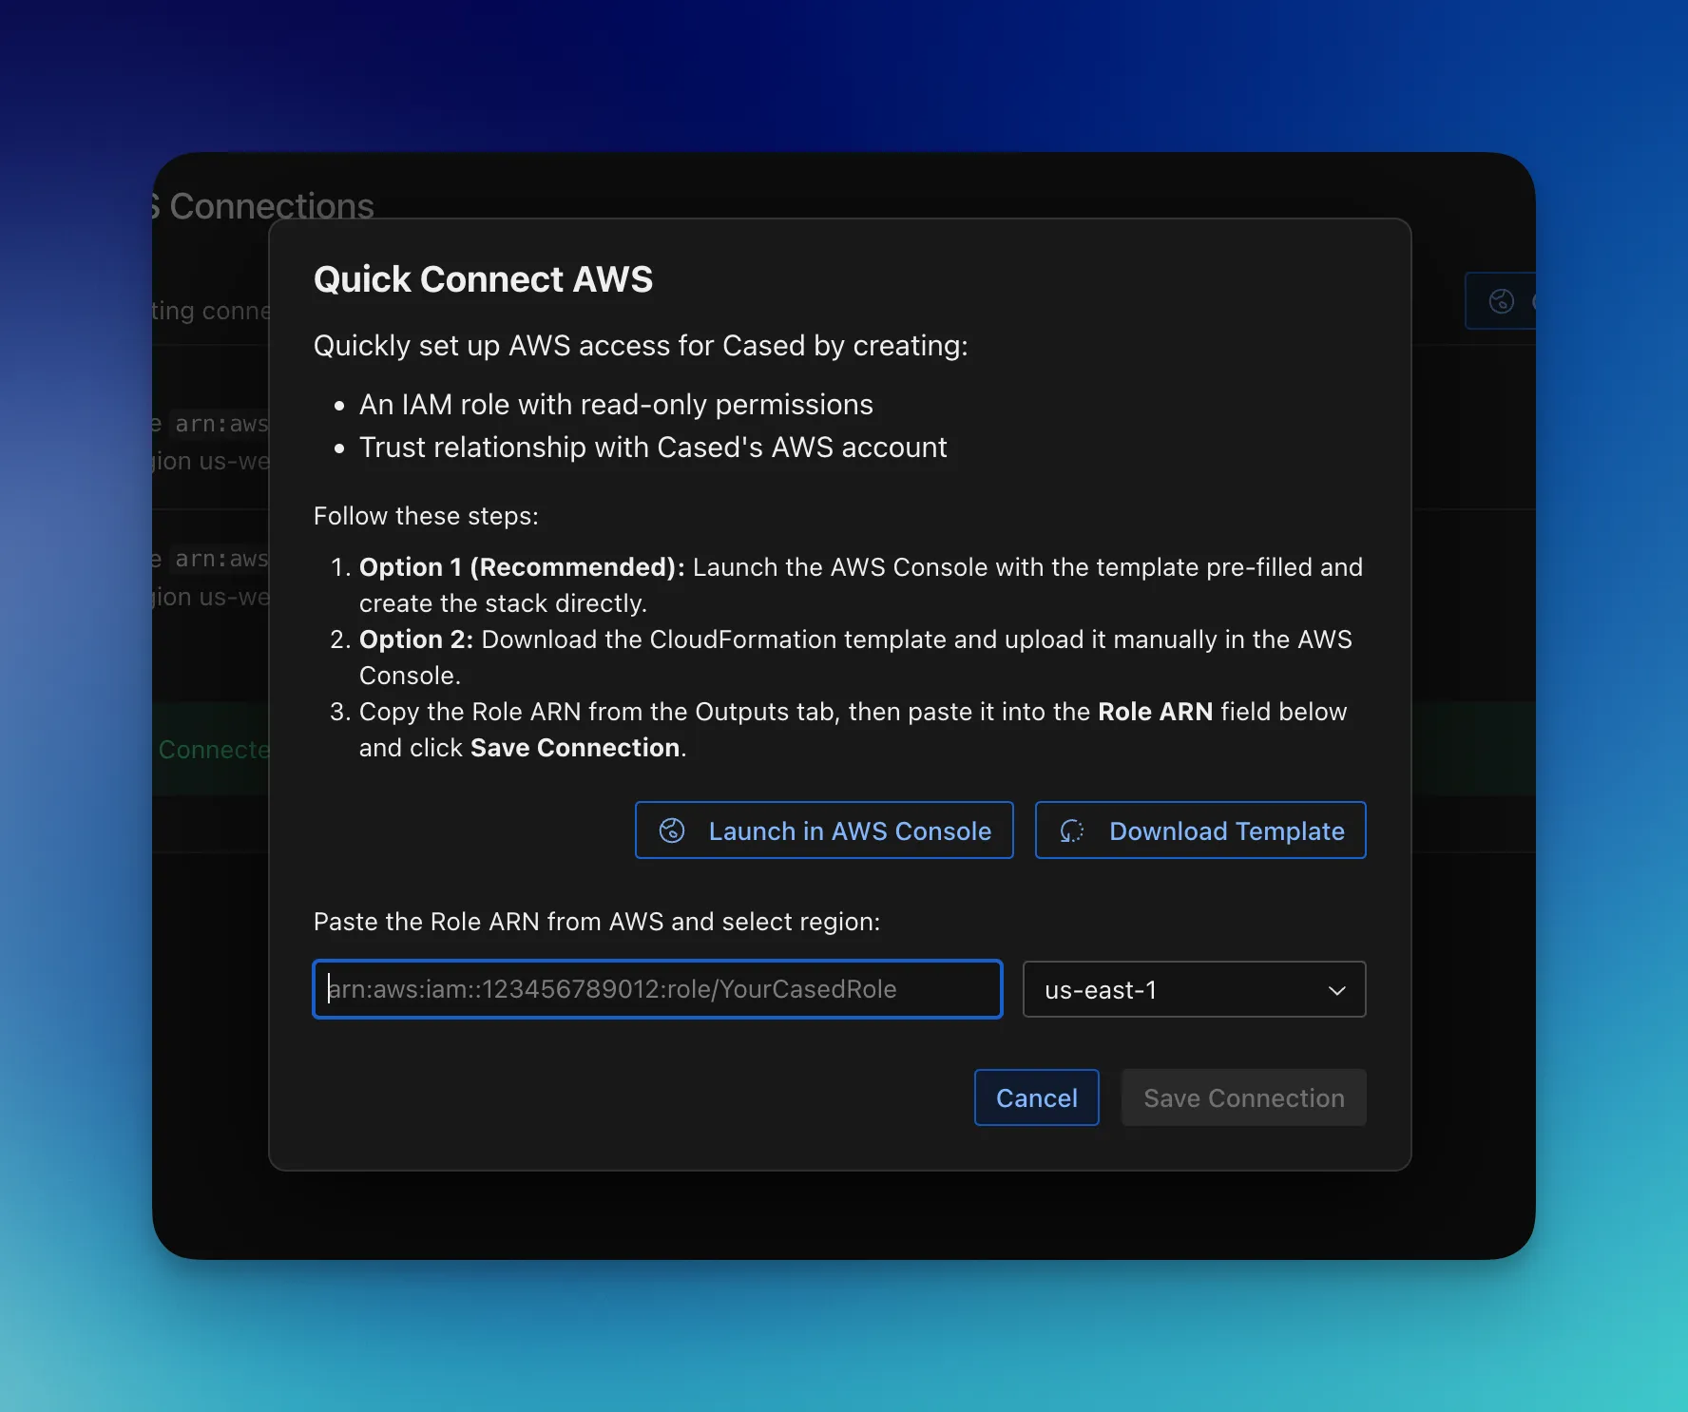Click the globe icon button behind the dialog
1688x1412 pixels.
pyautogui.click(x=1501, y=301)
